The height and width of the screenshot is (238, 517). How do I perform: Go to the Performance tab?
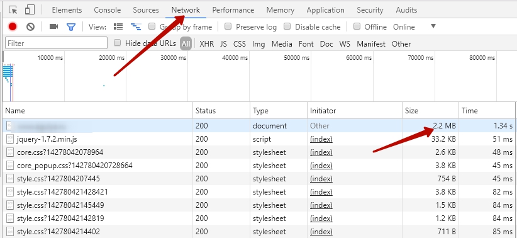pos(233,10)
